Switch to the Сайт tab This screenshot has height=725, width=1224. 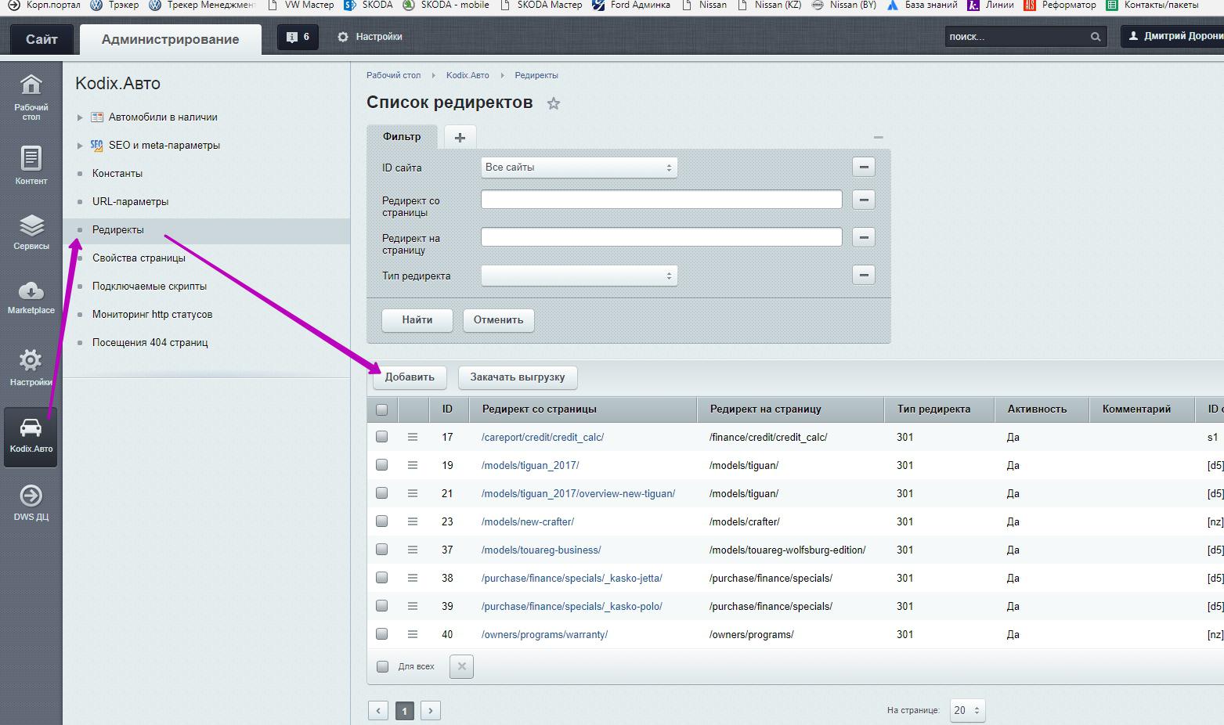pyautogui.click(x=42, y=39)
